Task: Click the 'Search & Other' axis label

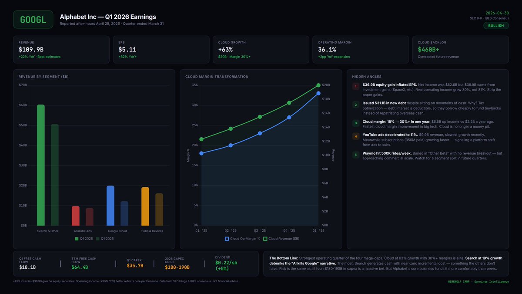Action: (48, 231)
